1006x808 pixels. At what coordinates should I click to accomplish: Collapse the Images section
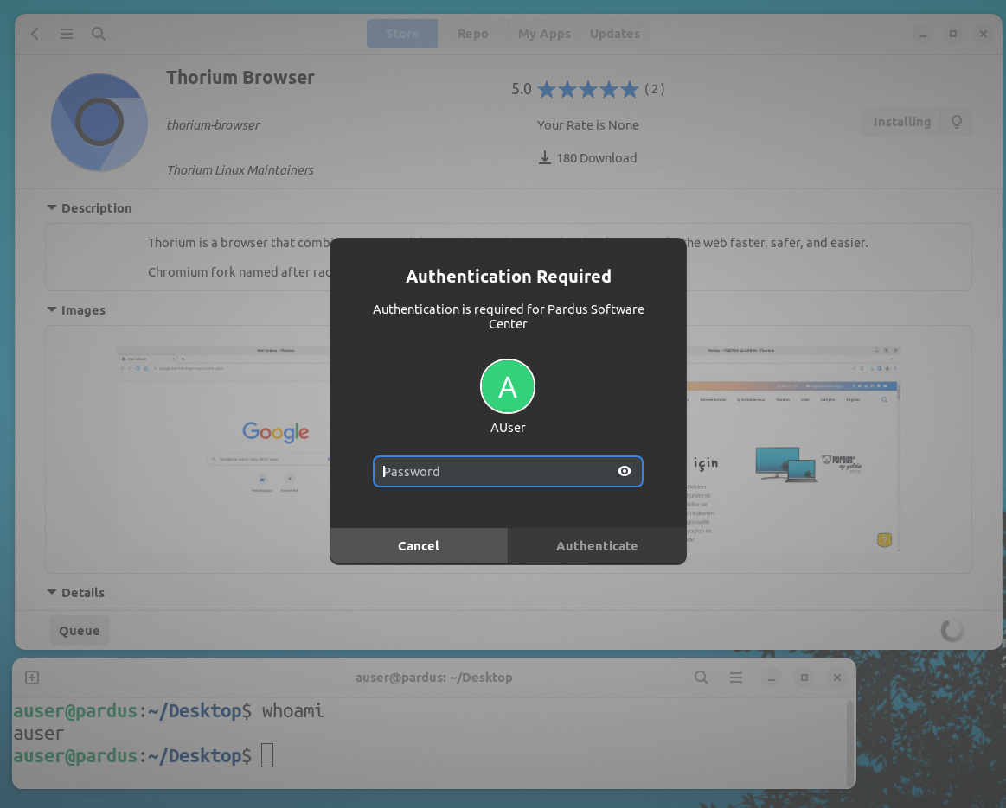(x=51, y=309)
